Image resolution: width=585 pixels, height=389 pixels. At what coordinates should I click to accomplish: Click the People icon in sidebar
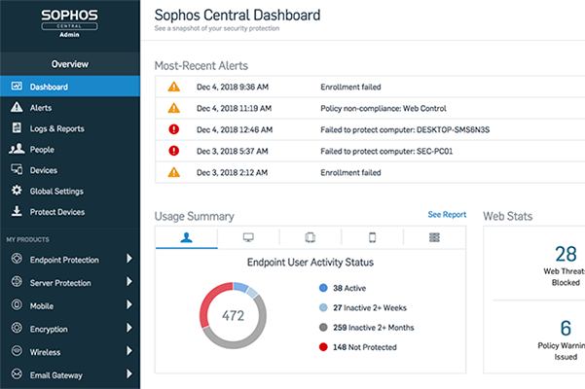click(x=17, y=150)
